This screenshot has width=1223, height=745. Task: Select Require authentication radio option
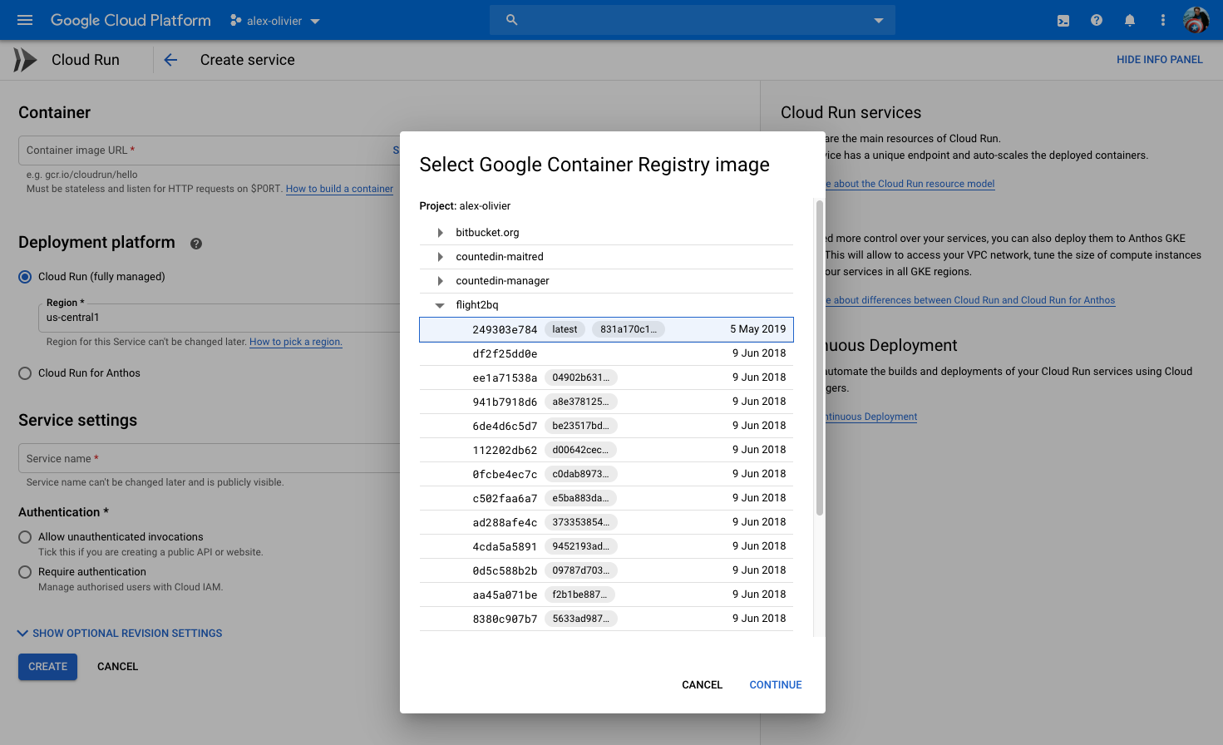(25, 572)
